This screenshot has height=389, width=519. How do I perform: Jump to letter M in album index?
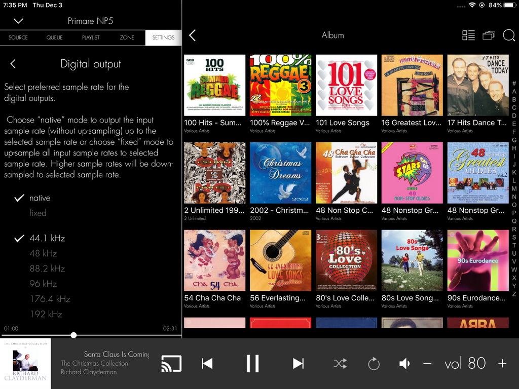click(x=514, y=188)
